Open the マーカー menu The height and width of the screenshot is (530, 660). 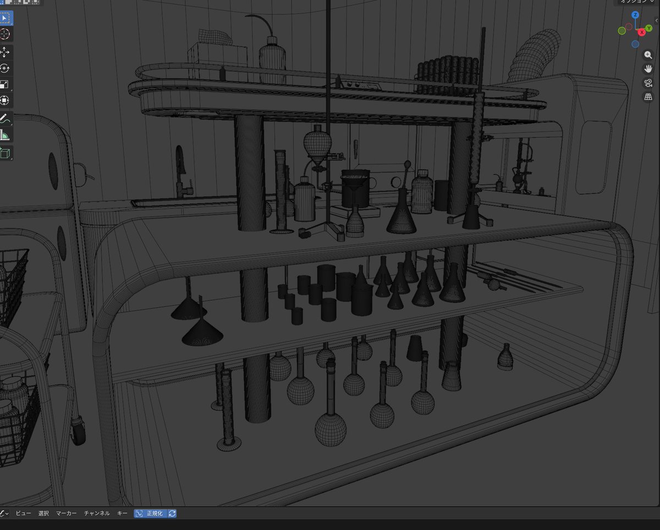67,513
